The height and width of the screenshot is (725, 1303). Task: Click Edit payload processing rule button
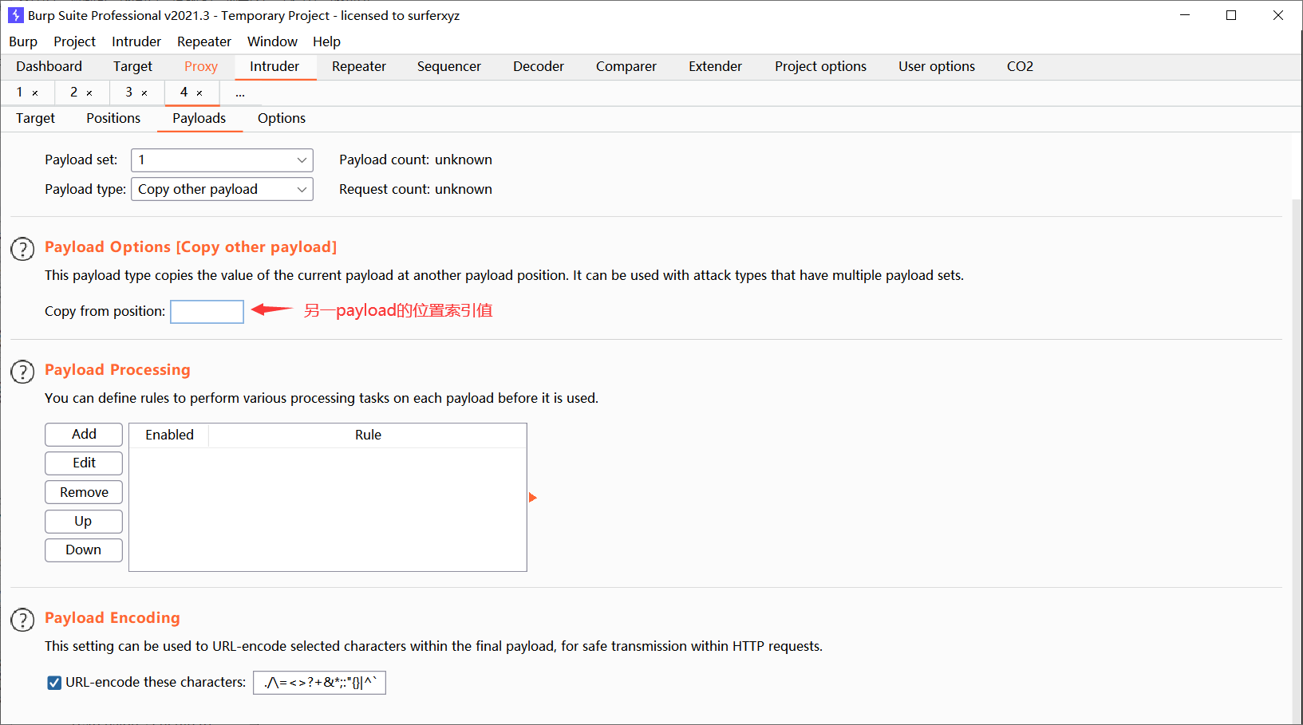(84, 463)
